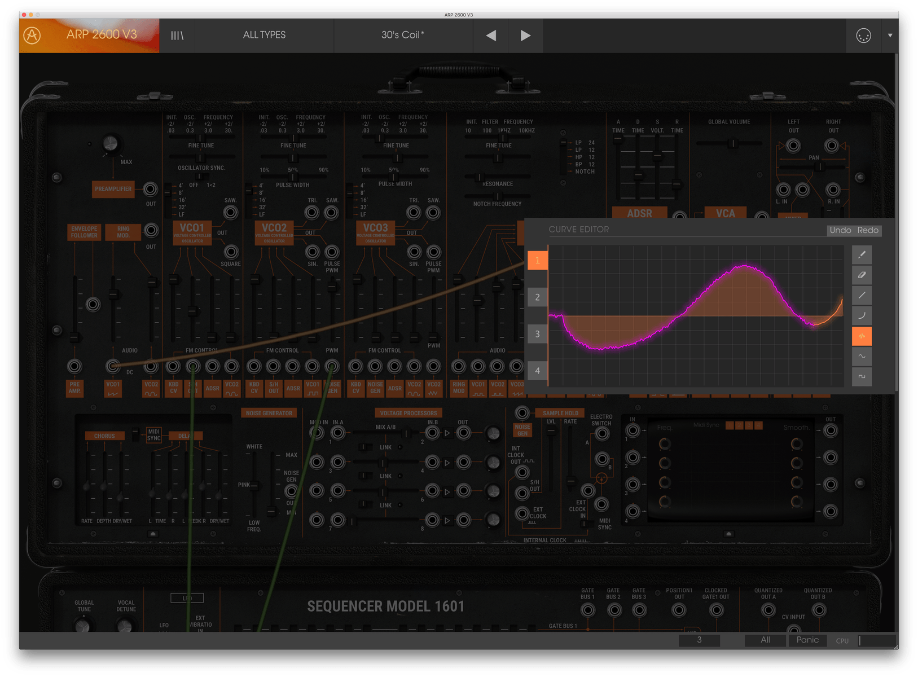
Task: Select the square wave shape tool
Action: (x=862, y=377)
